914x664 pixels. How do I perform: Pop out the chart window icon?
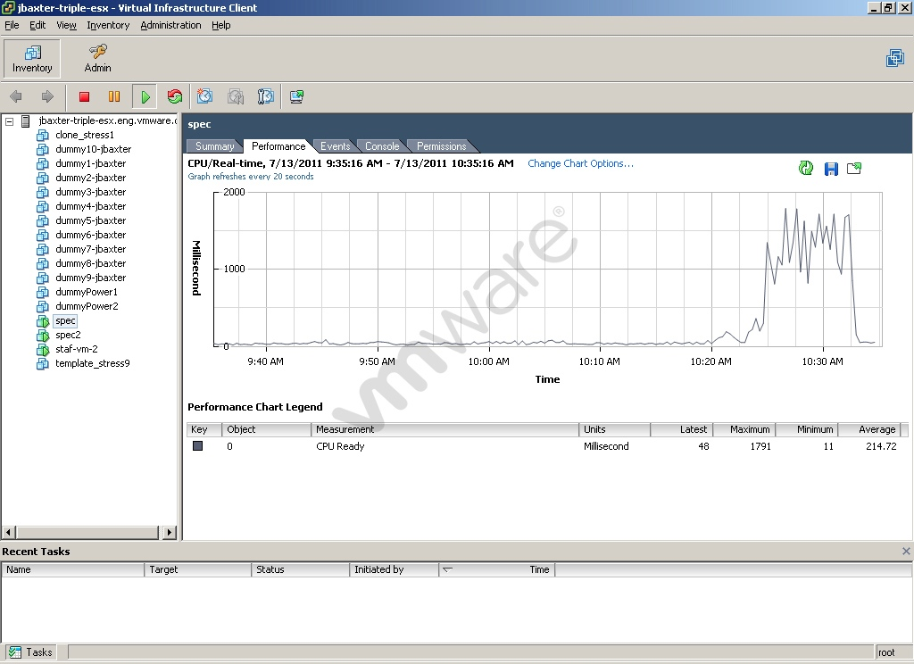point(854,169)
